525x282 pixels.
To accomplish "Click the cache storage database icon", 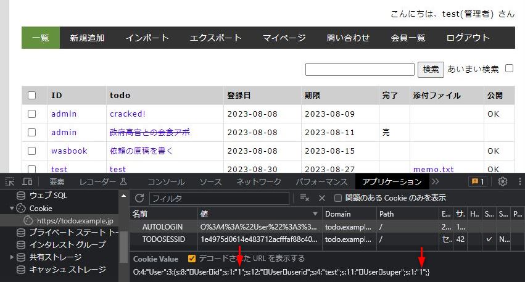I will click(21, 270).
